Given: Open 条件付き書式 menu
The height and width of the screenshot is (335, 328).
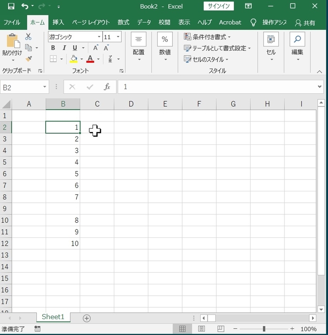Looking at the screenshot, I should [x=207, y=37].
